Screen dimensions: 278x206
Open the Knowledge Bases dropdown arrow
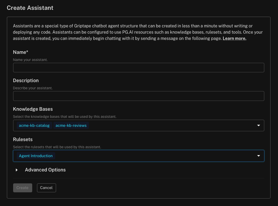pos(258,126)
